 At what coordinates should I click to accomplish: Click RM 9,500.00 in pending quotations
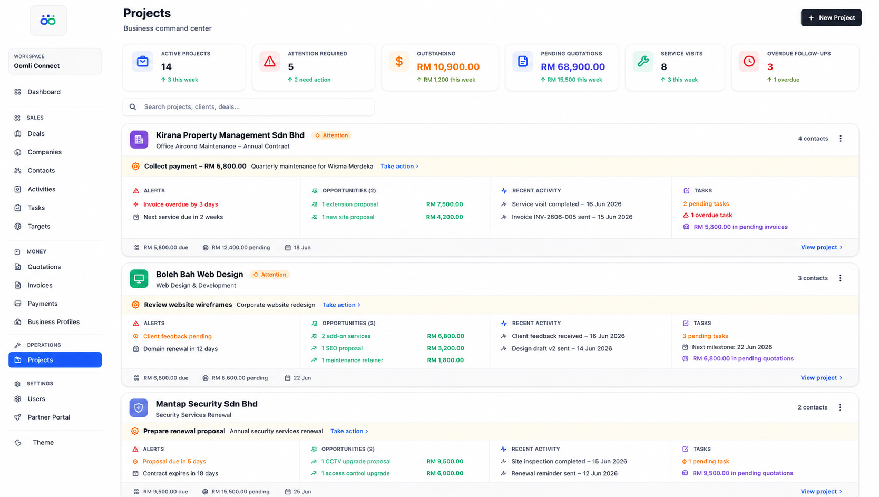[x=743, y=473]
